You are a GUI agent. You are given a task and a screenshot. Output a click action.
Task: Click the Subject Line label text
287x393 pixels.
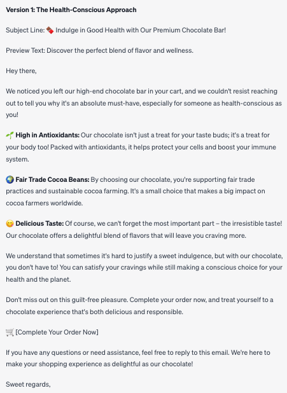click(25, 31)
